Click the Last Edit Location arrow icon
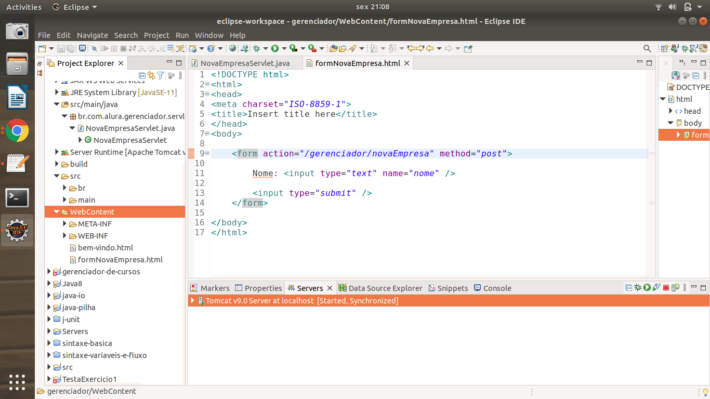This screenshot has height=399, width=710. pyautogui.click(x=411, y=48)
